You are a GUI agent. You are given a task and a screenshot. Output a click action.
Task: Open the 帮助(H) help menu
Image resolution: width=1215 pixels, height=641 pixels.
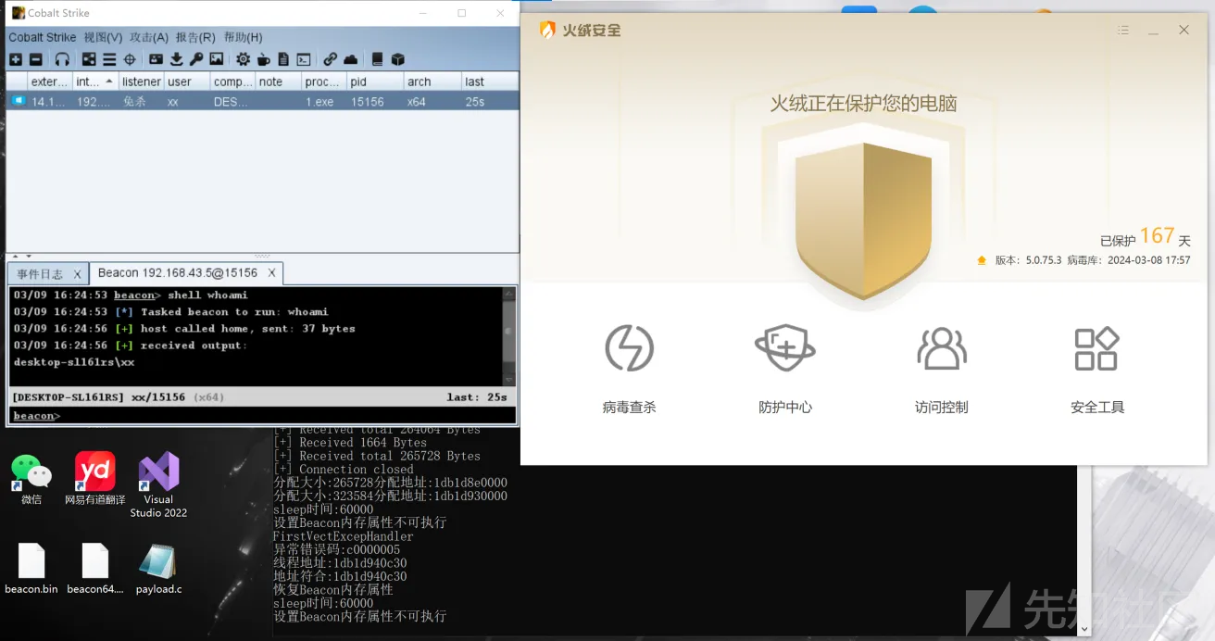(243, 37)
